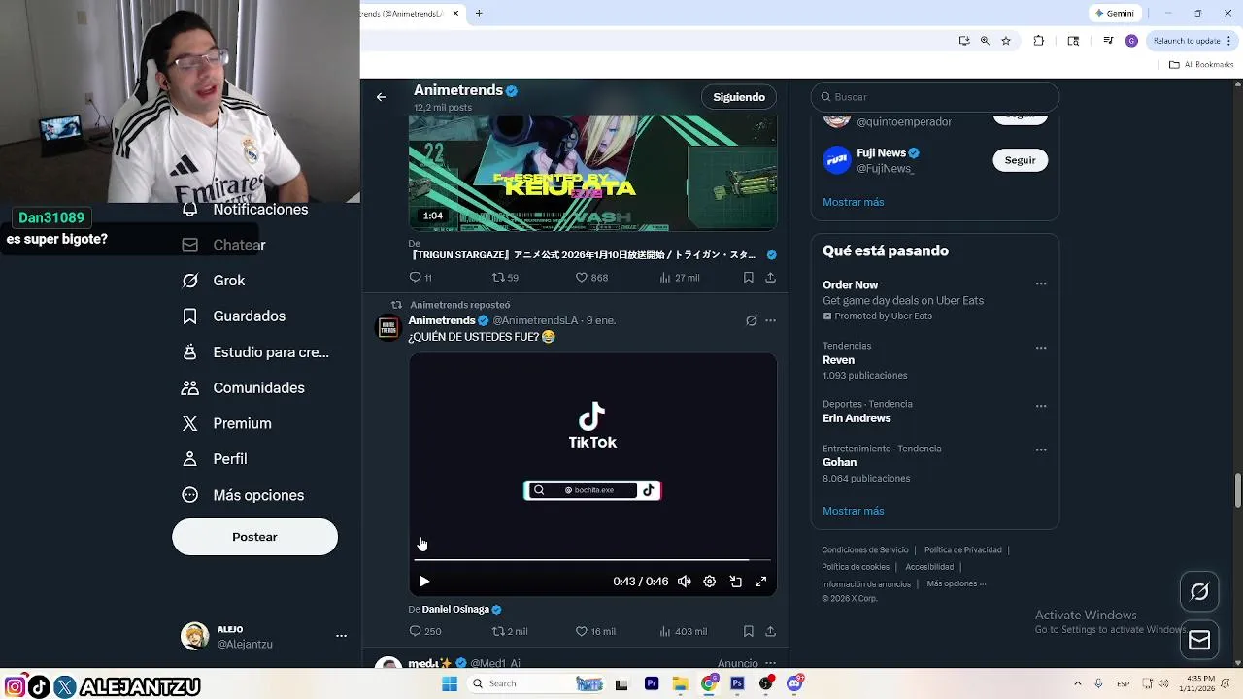Open Chrome extensions puzzle icon
Image resolution: width=1243 pixels, height=699 pixels.
point(1039,41)
